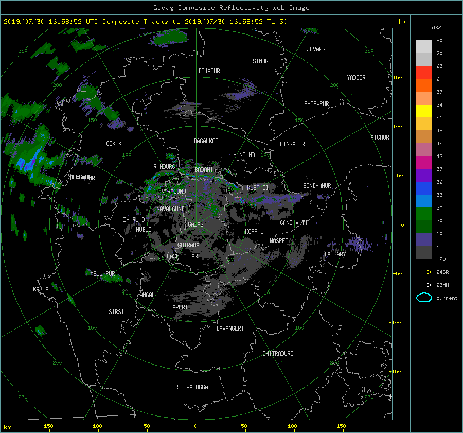Click the SIRSI label

click(x=116, y=312)
